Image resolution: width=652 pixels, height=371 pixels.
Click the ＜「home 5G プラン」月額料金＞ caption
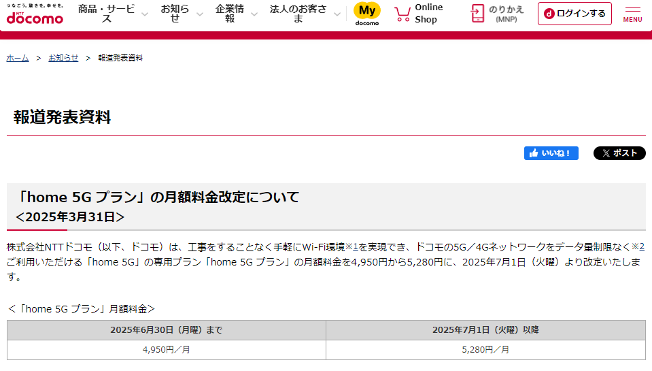point(81,309)
